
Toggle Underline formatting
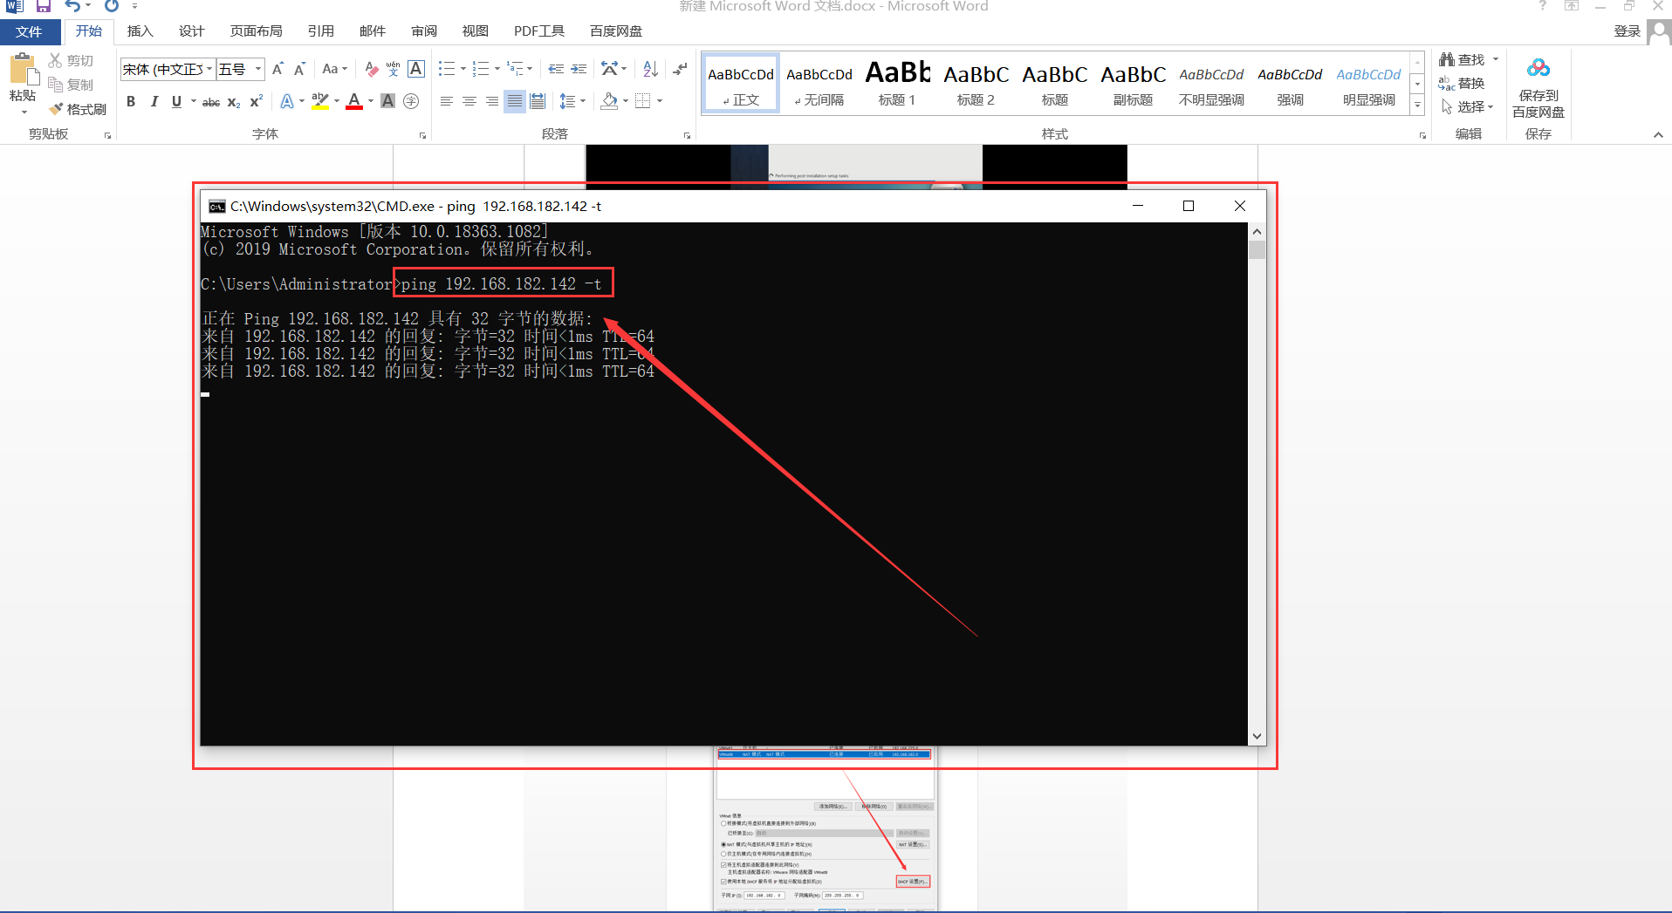click(176, 101)
